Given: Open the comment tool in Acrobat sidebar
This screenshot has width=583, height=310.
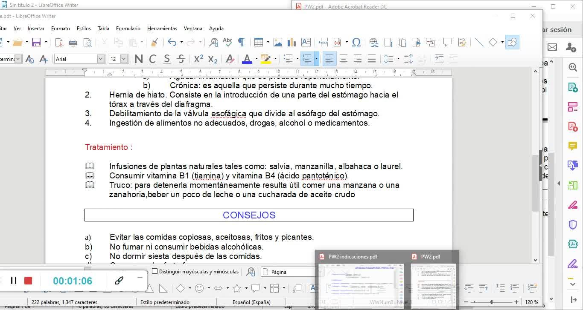Looking at the screenshot, I should [573, 146].
